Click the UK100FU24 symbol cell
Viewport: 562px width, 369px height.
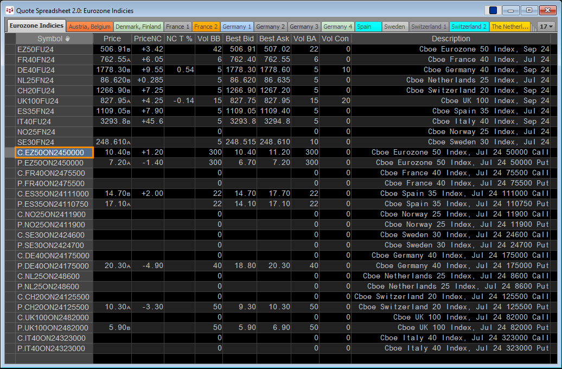54,101
